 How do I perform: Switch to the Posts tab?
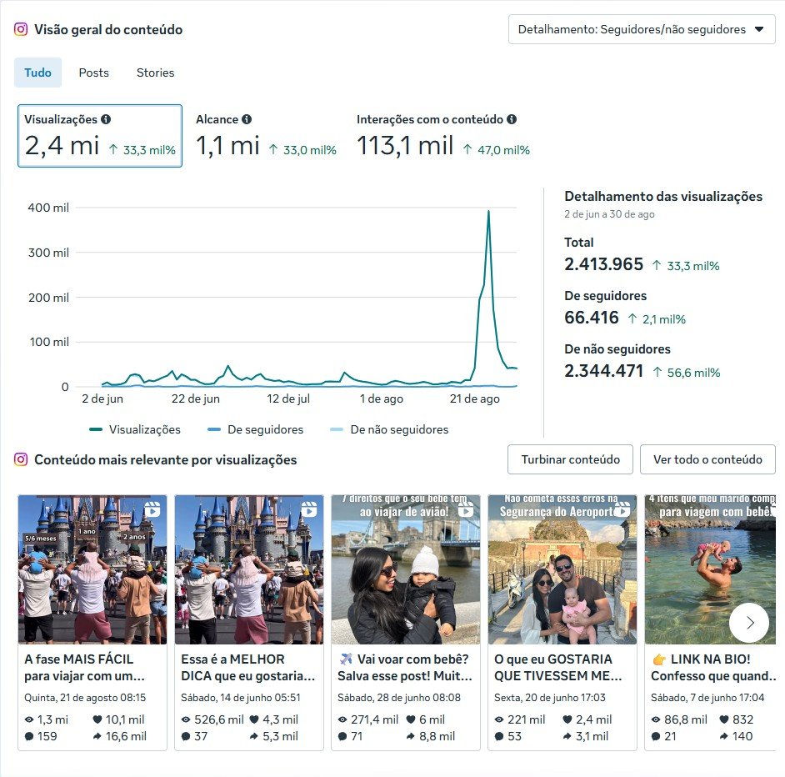(x=93, y=73)
